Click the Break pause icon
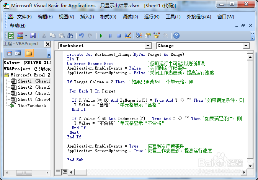 point(110,36)
